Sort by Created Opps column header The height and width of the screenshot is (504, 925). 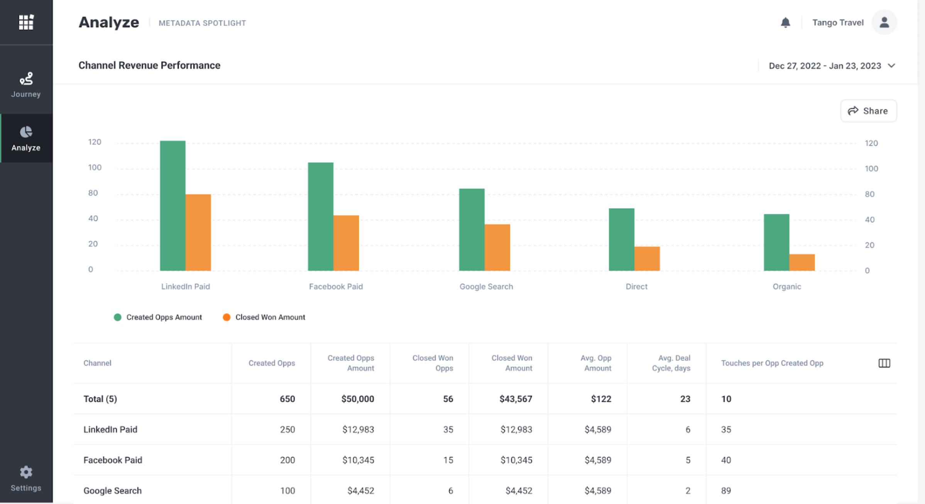click(272, 363)
